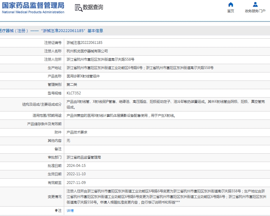Select the 首页 label in the header
The width and height of the screenshot is (270, 216).
(231, 11)
